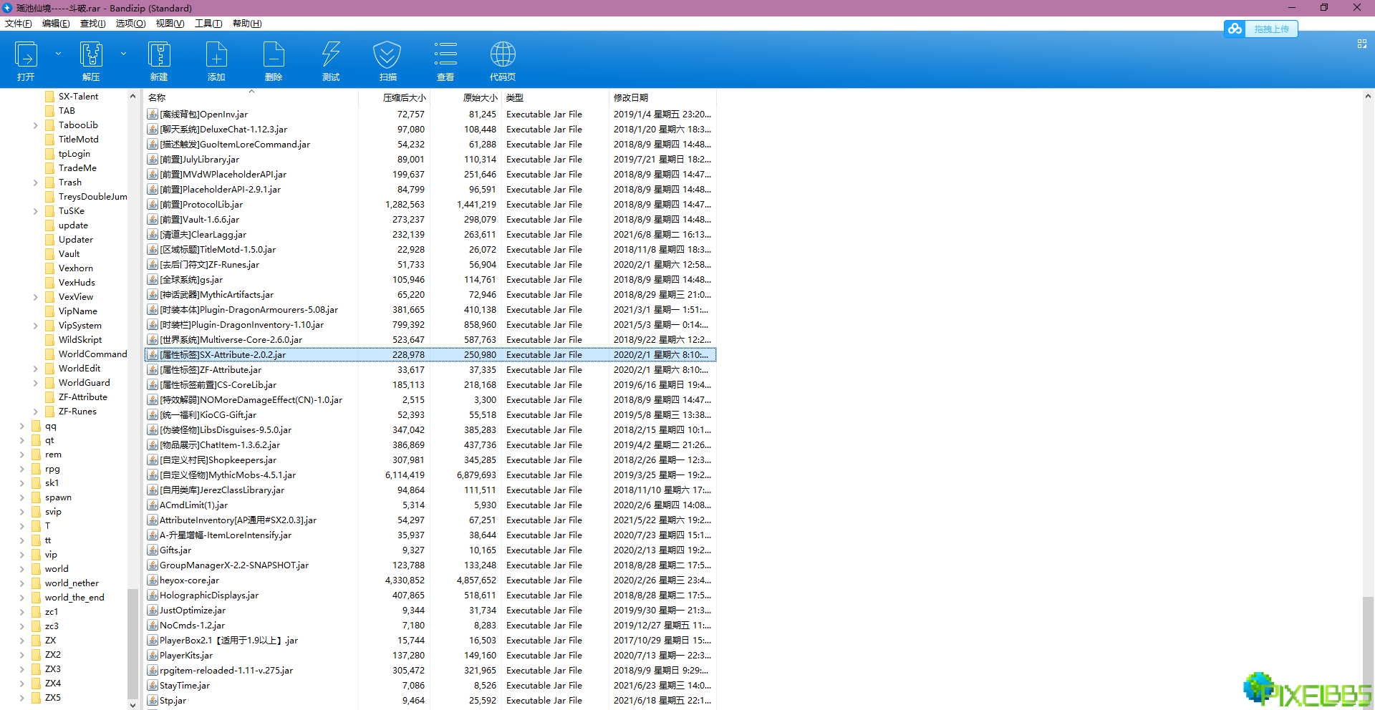Click the Delete (删除) toolbar icon
The width and height of the screenshot is (1375, 710).
click(274, 55)
